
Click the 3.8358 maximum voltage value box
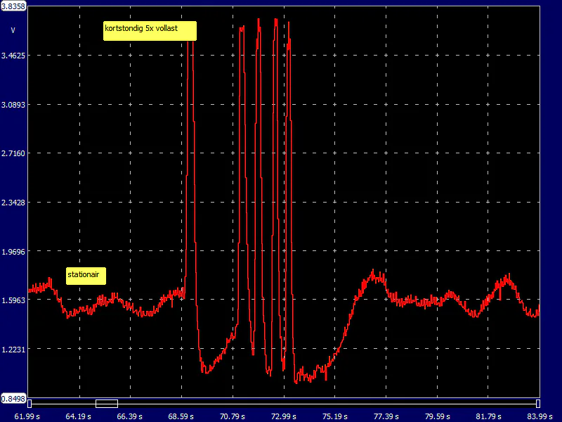point(13,6)
